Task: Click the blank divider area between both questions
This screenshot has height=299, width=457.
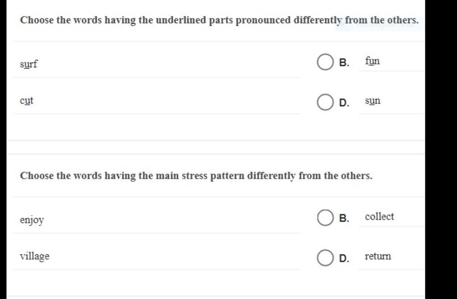Action: tap(216, 147)
